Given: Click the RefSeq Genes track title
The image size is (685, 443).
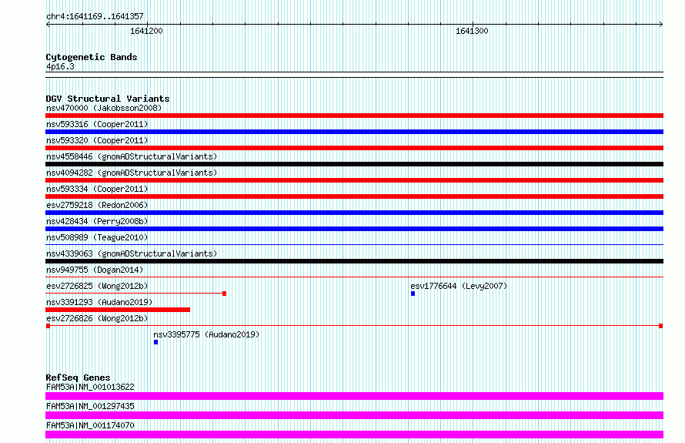Looking at the screenshot, I should (78, 378).
